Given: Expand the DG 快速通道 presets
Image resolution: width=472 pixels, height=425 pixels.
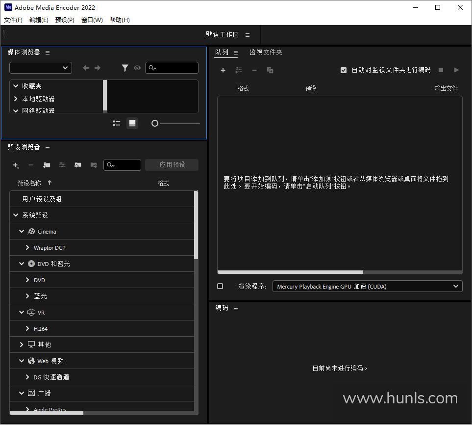Looking at the screenshot, I should tap(27, 377).
